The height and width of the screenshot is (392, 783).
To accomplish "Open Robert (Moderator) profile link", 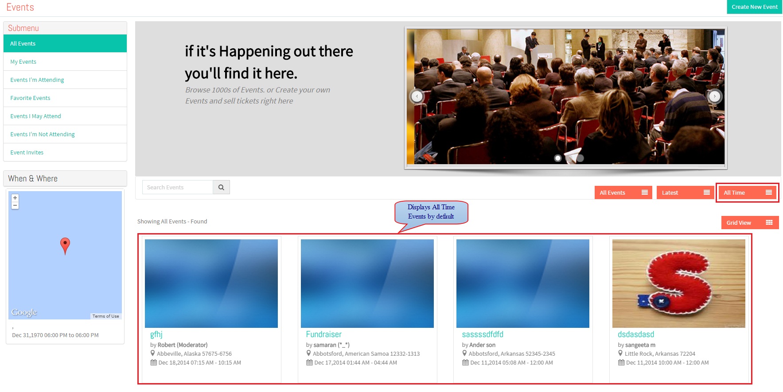I will 183,345.
